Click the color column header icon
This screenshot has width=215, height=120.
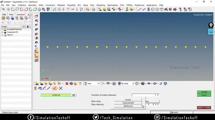[28, 27]
